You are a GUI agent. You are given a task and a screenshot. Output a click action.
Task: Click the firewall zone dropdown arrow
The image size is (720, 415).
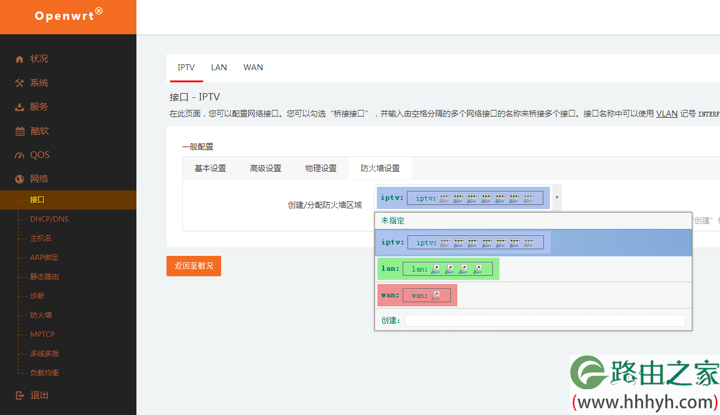click(x=557, y=198)
